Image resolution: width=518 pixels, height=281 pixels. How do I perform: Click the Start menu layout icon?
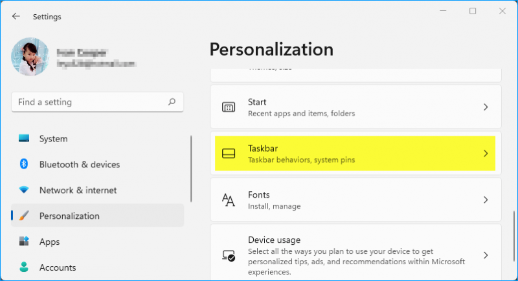click(x=229, y=107)
